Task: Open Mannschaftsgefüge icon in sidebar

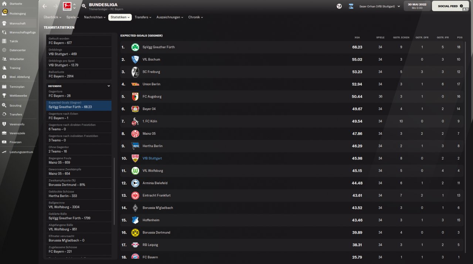Action: click(4, 32)
